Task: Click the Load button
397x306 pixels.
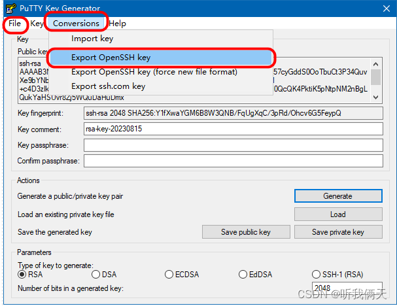Action: [338, 214]
